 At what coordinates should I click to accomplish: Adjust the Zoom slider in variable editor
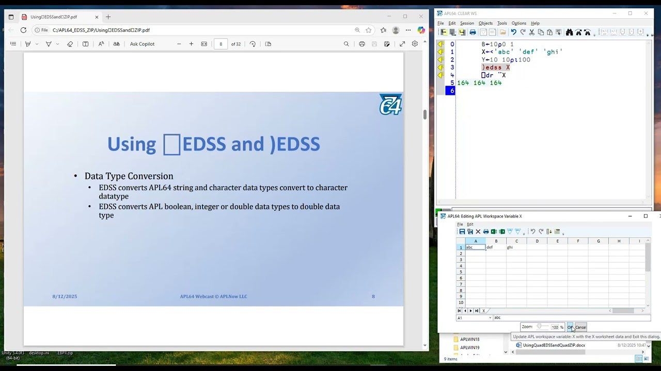pos(541,327)
